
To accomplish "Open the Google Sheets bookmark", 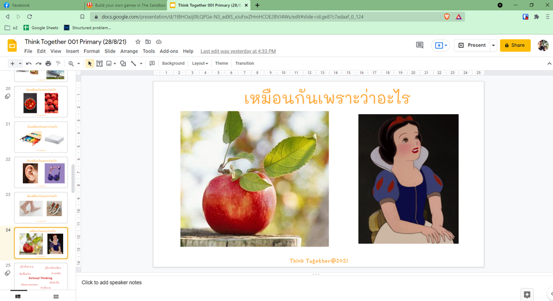I will [x=41, y=28].
